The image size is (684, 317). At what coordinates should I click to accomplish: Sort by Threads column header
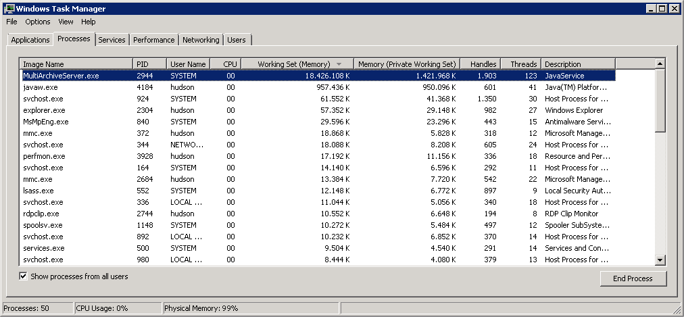(x=521, y=64)
